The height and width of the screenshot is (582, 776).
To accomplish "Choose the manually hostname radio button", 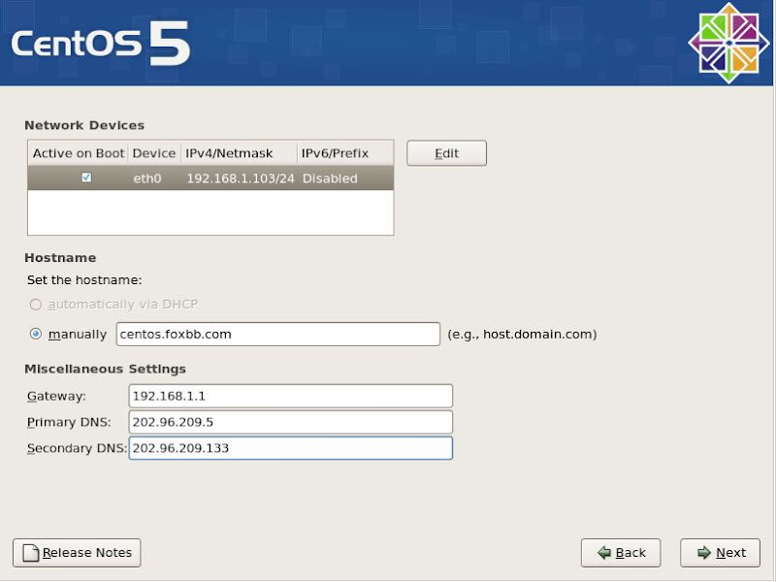I will pos(36,334).
